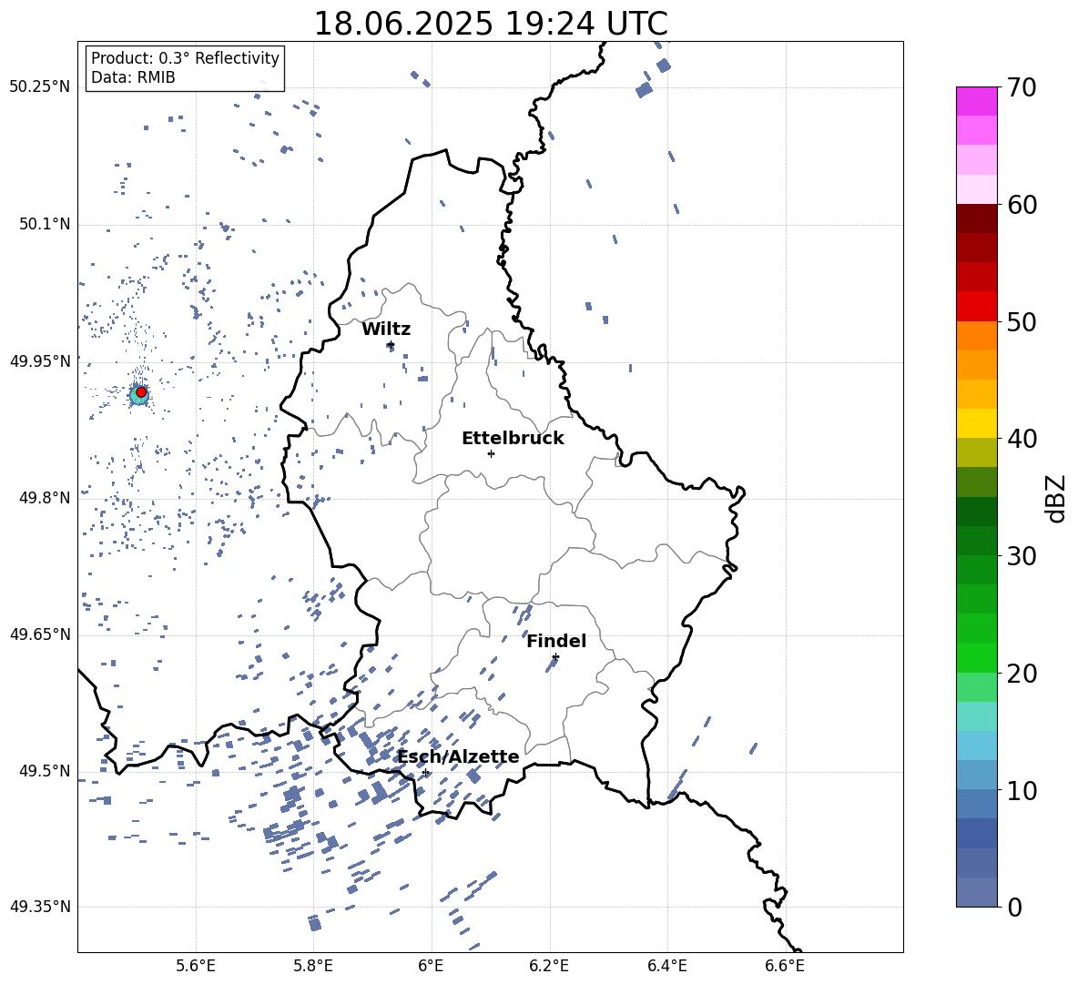Click the turquoise colorbar segment between 10 and 20
Image resolution: width=1078 pixels, height=984 pixels.
(x=976, y=716)
